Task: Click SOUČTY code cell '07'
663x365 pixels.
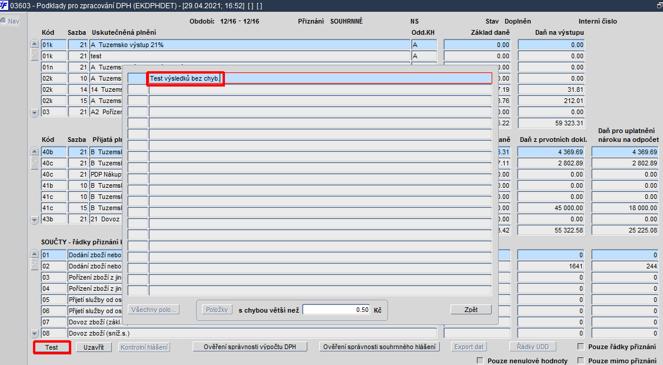Action: (54, 322)
